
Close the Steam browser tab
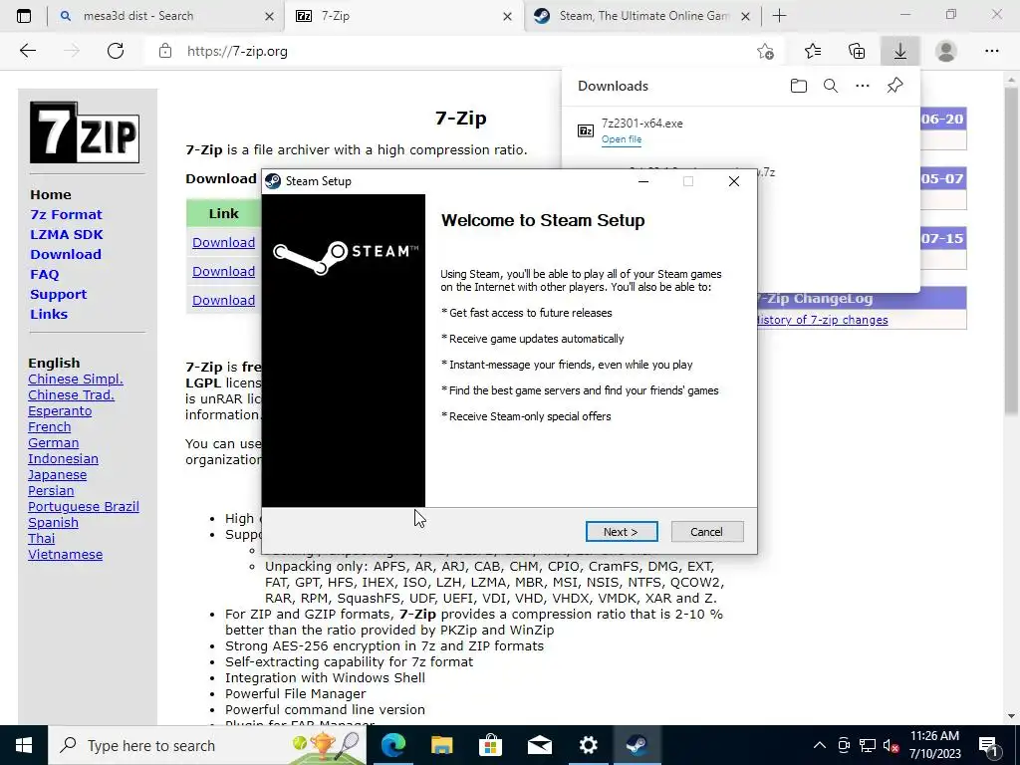pyautogui.click(x=746, y=16)
